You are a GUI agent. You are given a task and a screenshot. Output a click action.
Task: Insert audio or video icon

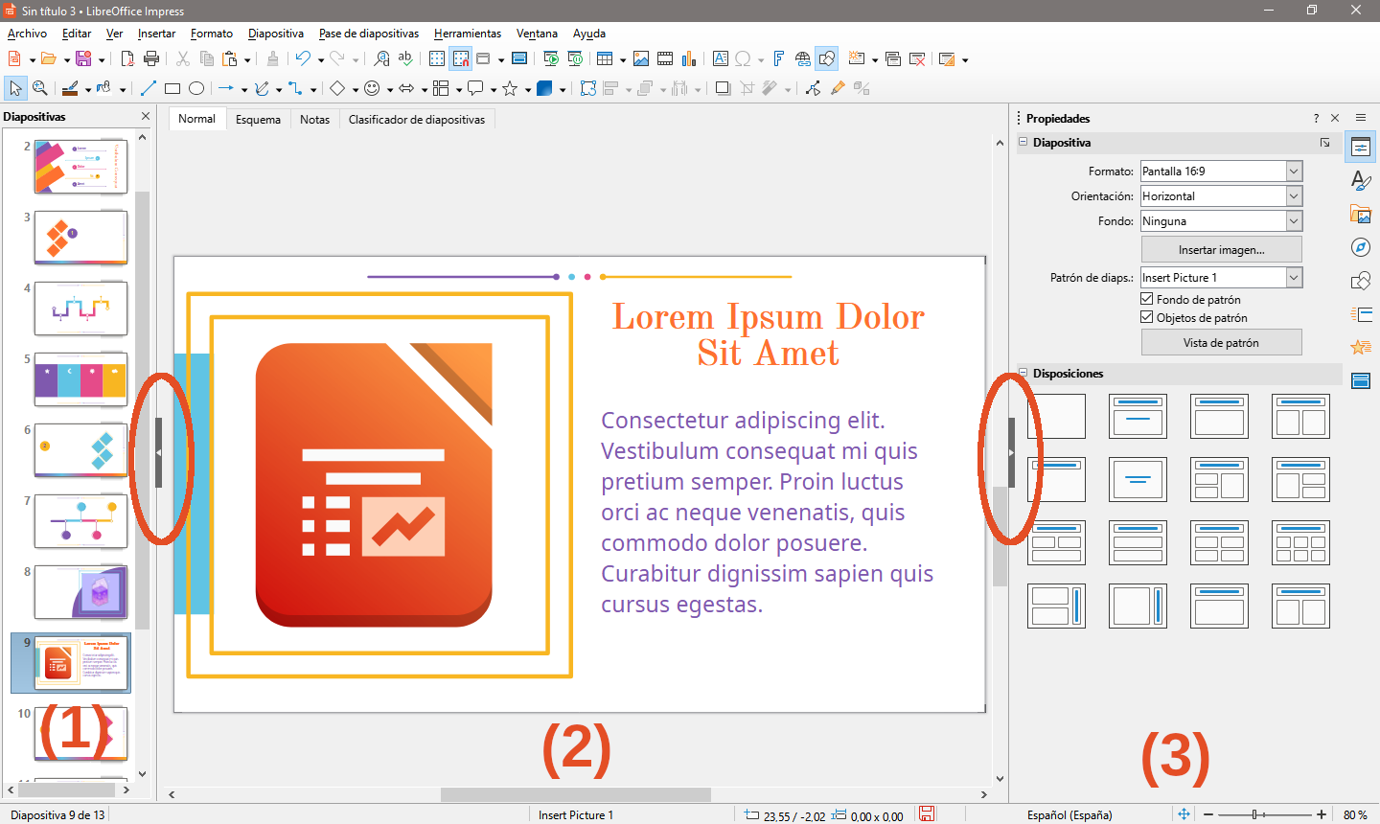pos(665,59)
